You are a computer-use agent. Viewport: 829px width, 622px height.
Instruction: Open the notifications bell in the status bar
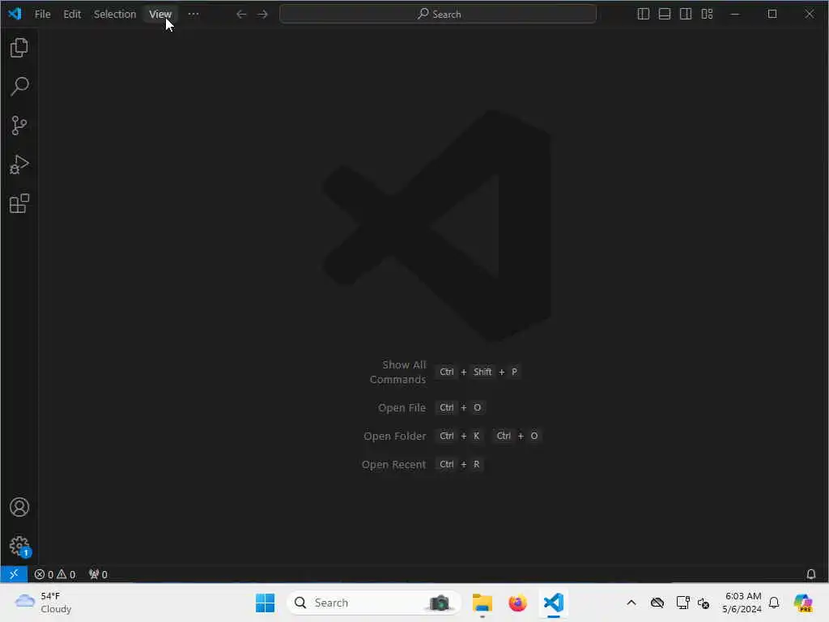(810, 574)
